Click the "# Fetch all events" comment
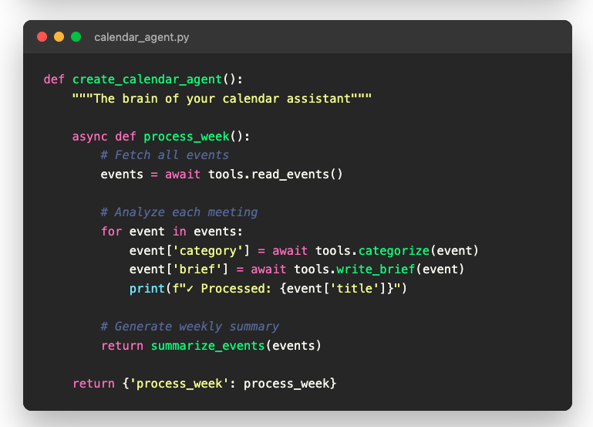This screenshot has width=593, height=427. [x=164, y=155]
